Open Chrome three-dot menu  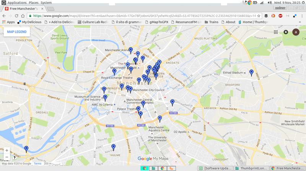pos(302,16)
